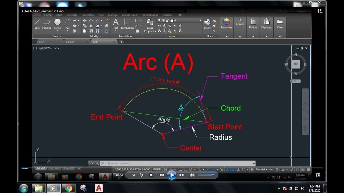Open the Tutorial workspace dropdown
344x193 pixels.
click(261, 169)
